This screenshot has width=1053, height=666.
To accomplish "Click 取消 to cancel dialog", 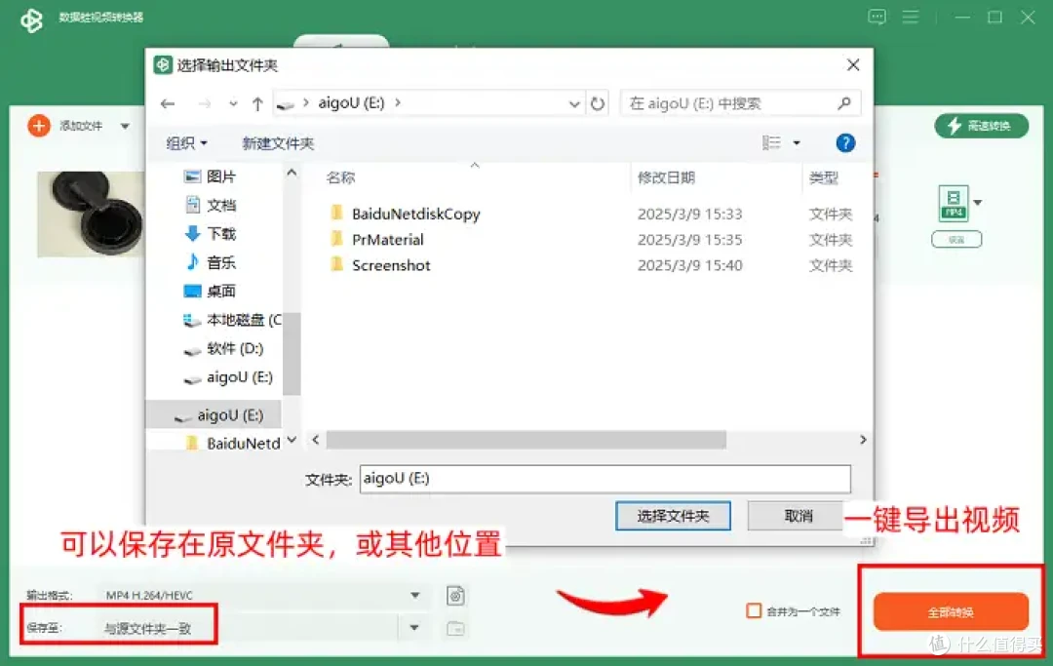I will pos(798,516).
